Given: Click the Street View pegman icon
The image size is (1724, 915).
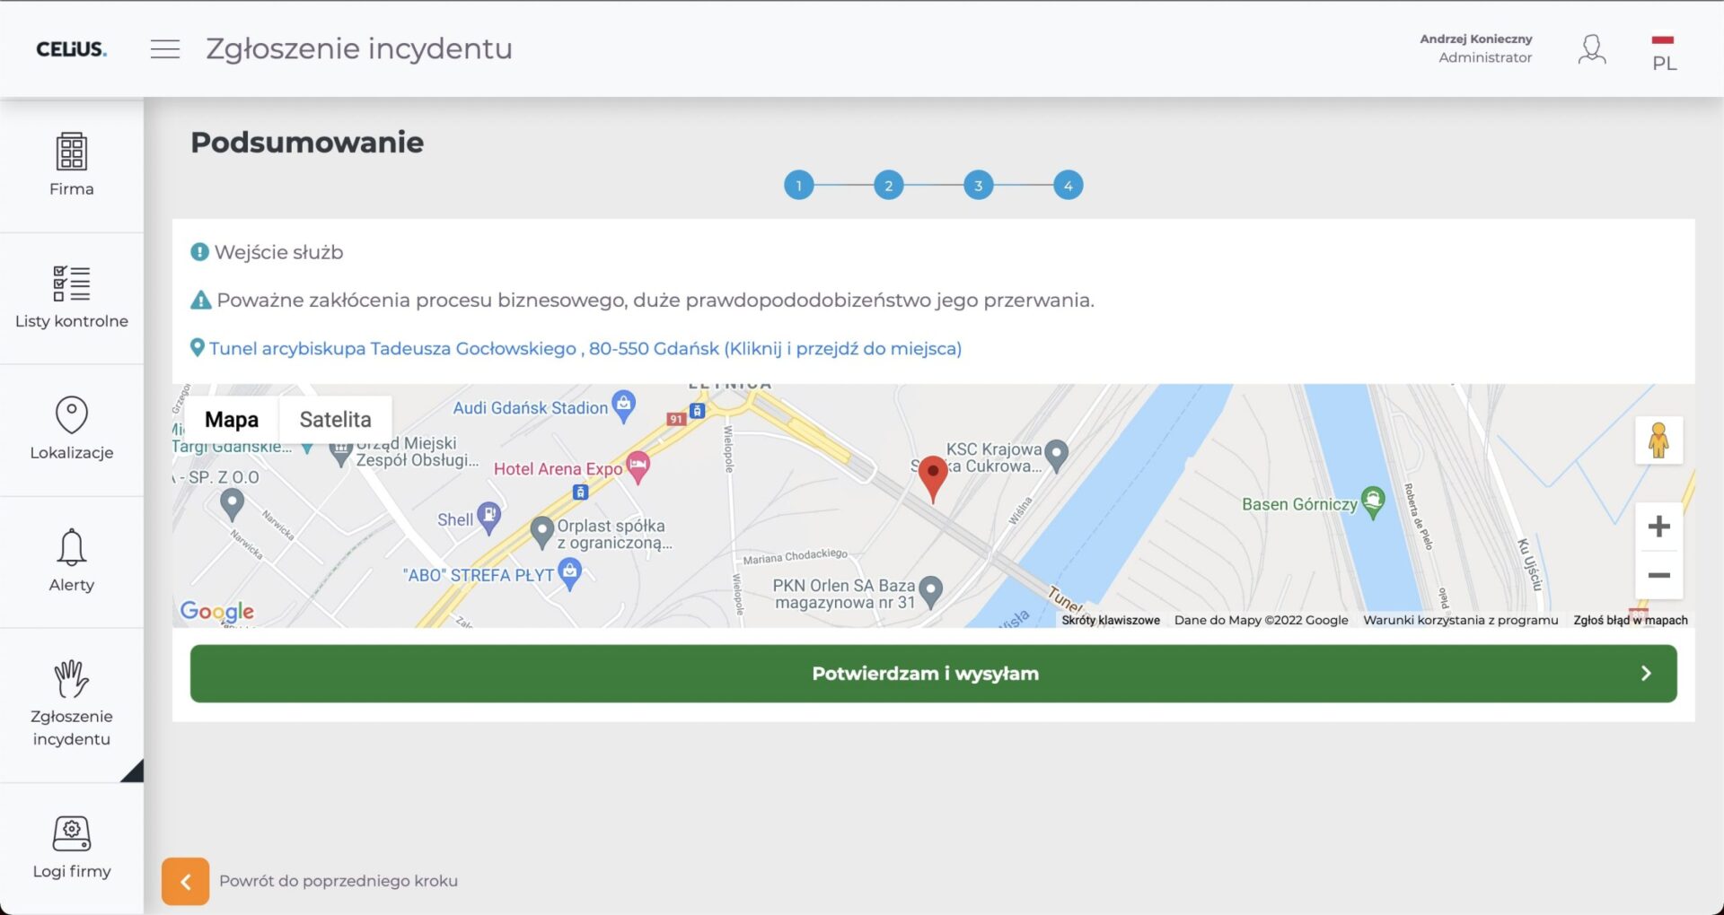Looking at the screenshot, I should [x=1658, y=440].
